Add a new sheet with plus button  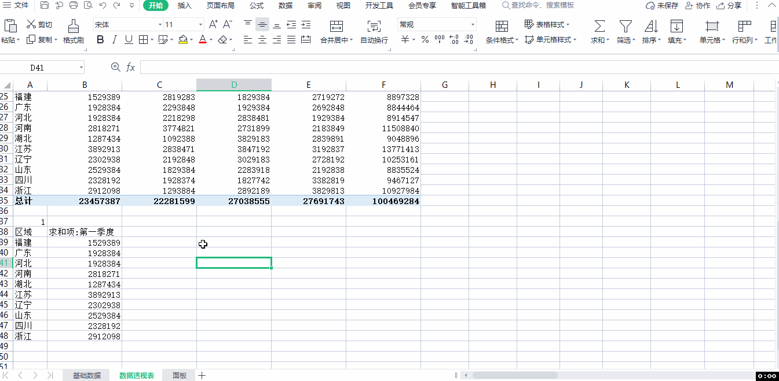pos(202,375)
